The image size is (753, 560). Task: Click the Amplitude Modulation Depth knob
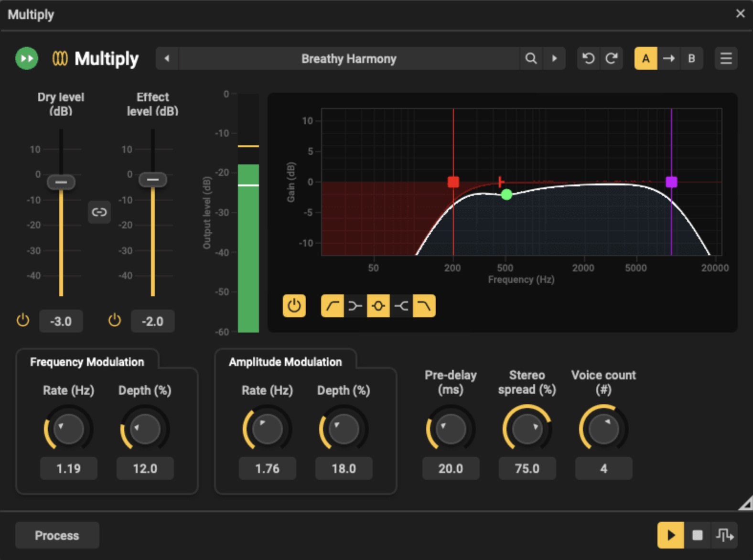pos(344,429)
